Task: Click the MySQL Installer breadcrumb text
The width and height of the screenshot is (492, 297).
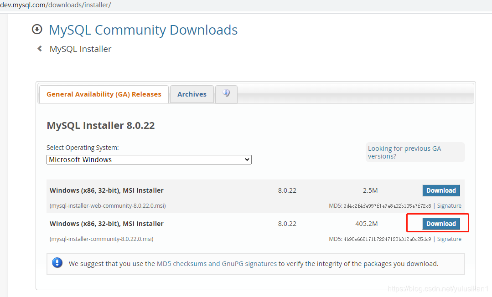Action: pos(80,49)
